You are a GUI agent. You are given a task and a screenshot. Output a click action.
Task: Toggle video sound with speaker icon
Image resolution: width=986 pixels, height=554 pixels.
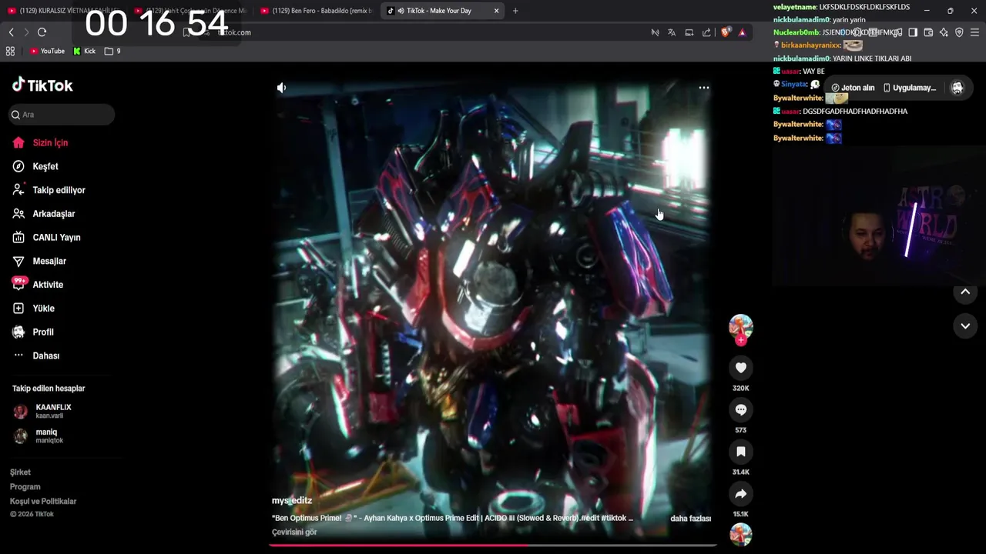click(x=282, y=88)
